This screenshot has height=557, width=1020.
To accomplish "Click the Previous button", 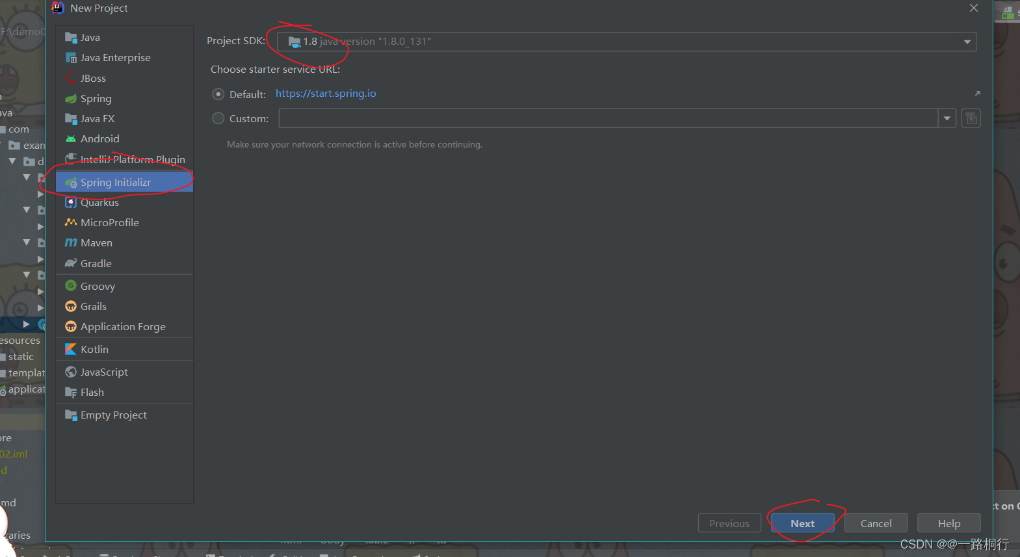I will [729, 523].
